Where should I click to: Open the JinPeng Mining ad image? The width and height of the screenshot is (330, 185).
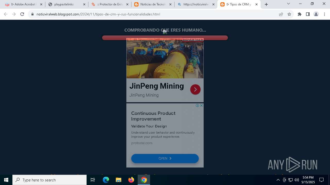click(x=165, y=58)
